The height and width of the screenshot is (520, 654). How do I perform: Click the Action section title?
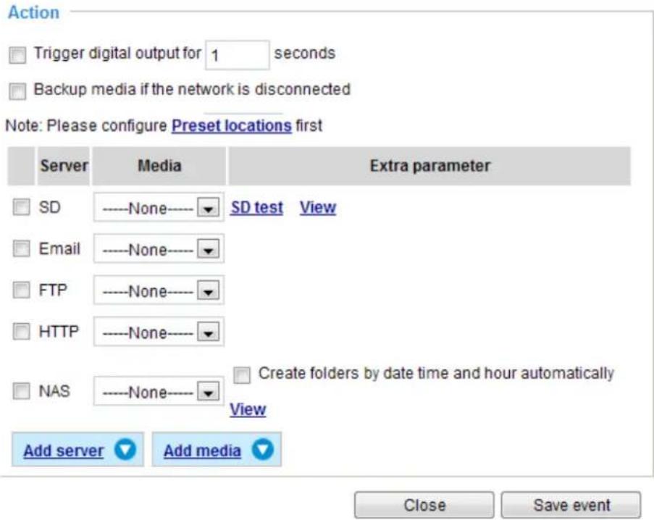pyautogui.click(x=34, y=12)
